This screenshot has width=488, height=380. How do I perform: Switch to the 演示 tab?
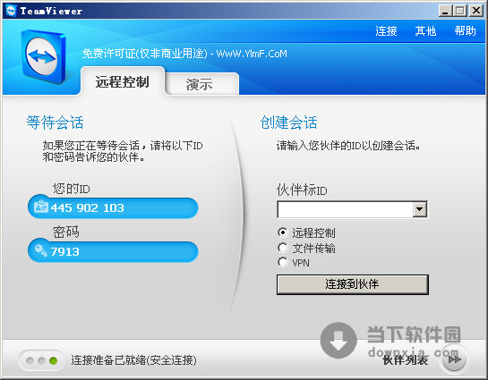[x=202, y=84]
